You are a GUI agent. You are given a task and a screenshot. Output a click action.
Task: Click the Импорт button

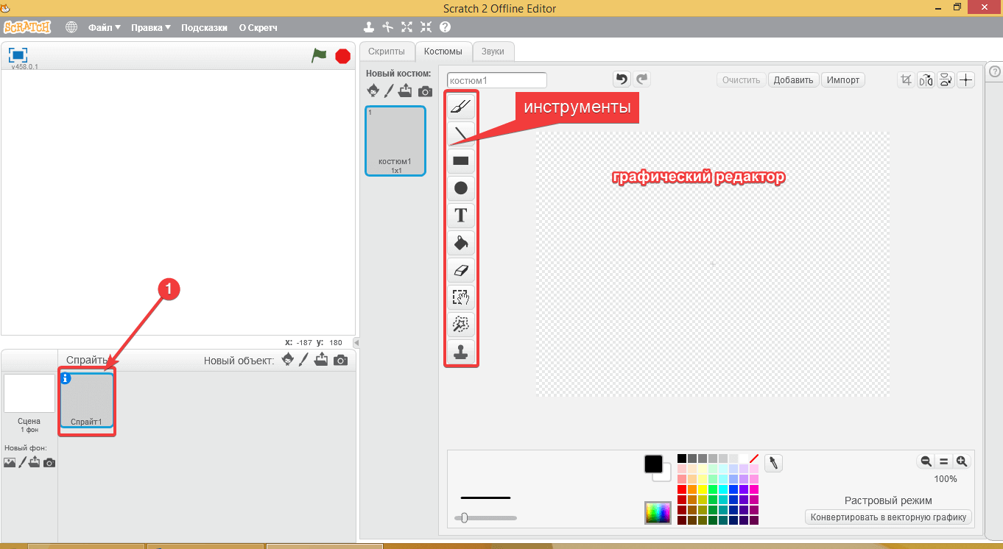click(843, 79)
